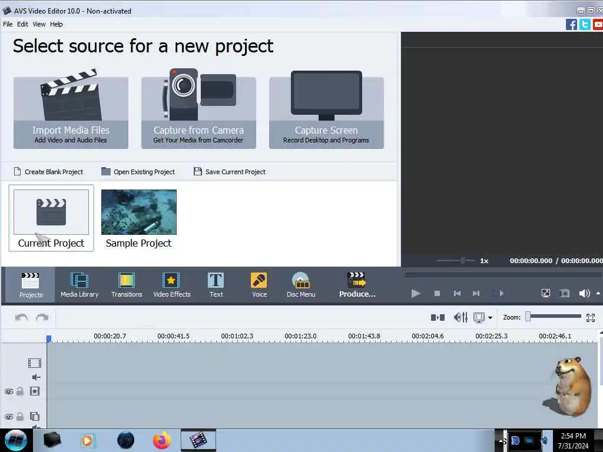Open the Media Library tab

tap(79, 285)
